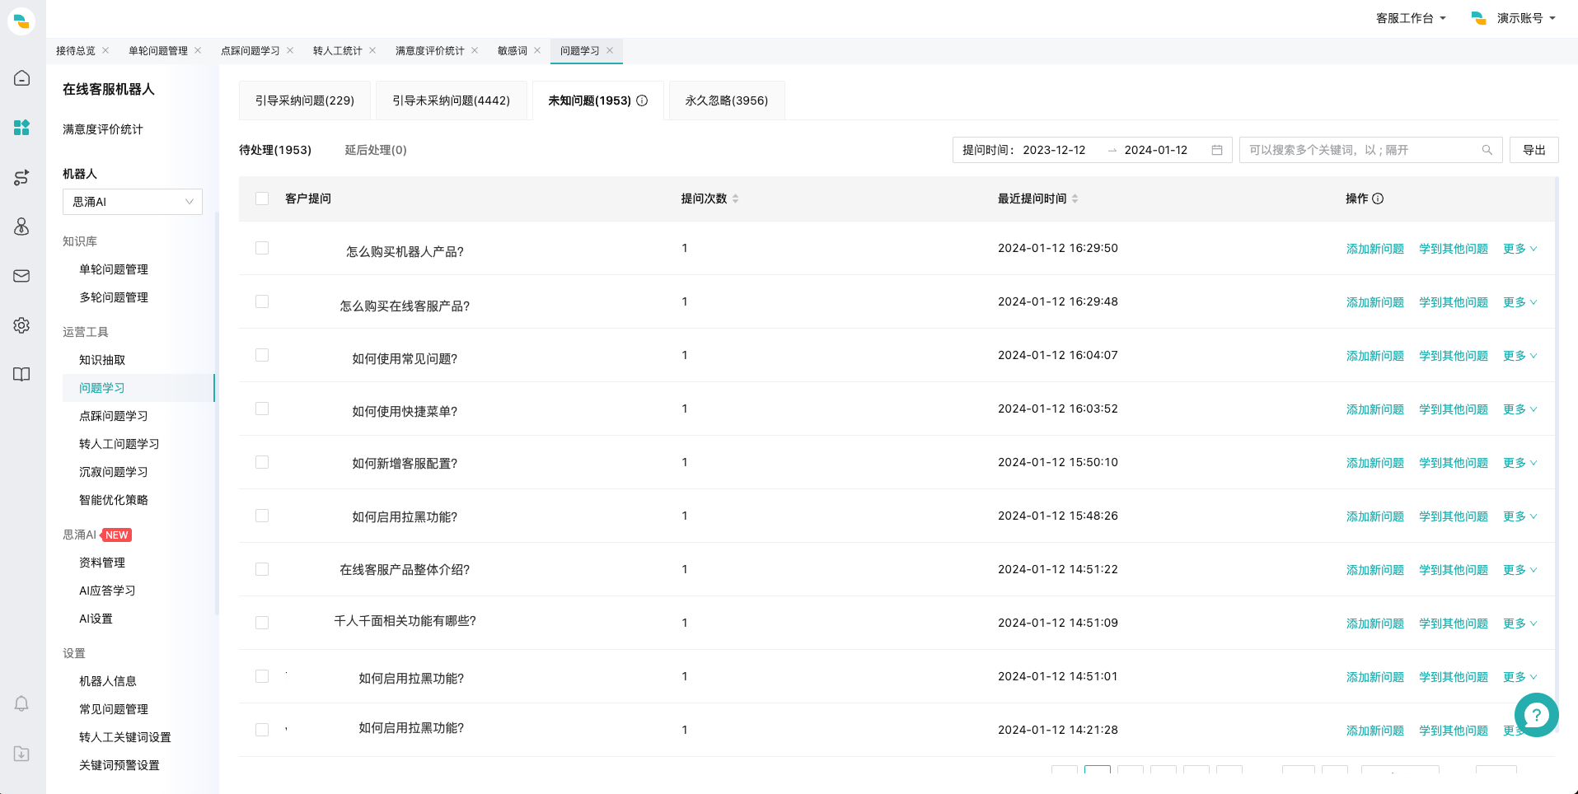
Task: Open the settings gear icon in sidebar
Action: coord(22,325)
